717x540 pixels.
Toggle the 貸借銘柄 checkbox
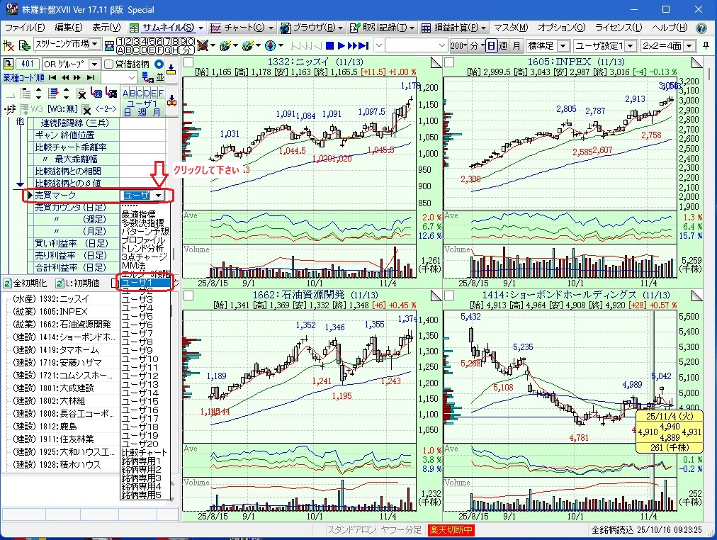coord(108,64)
